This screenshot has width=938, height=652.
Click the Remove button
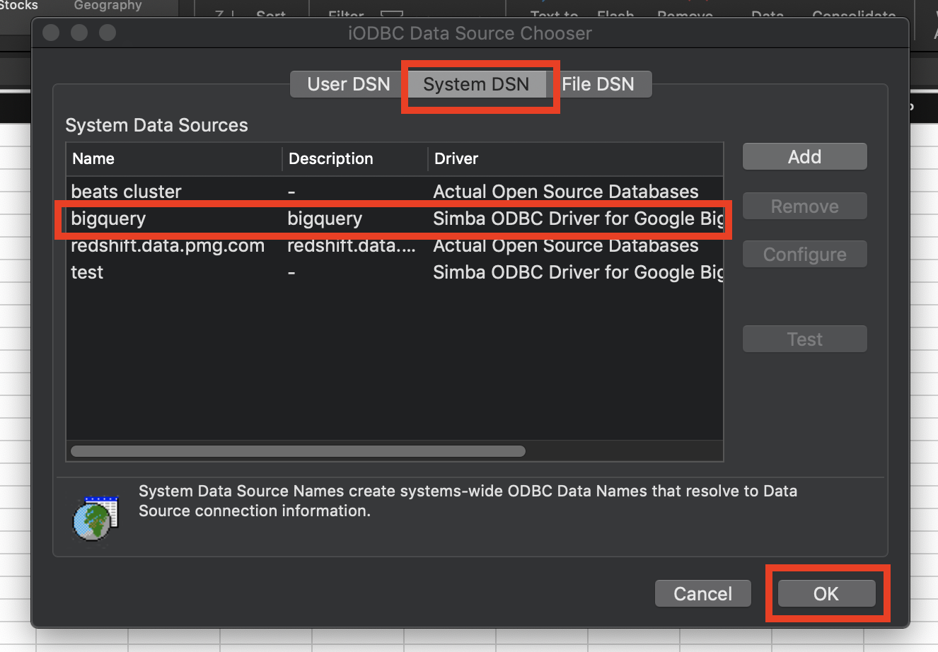[804, 206]
